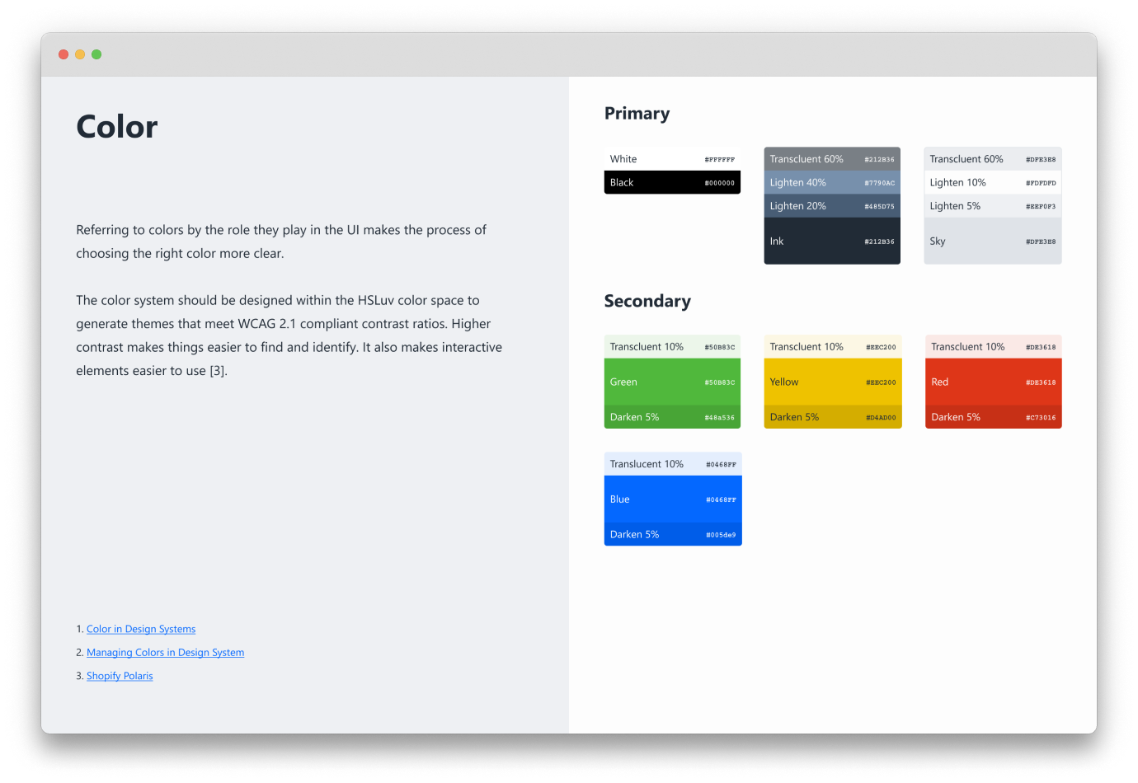The image size is (1138, 783).
Task: Pick the dark Ink swatch
Action: tap(832, 241)
